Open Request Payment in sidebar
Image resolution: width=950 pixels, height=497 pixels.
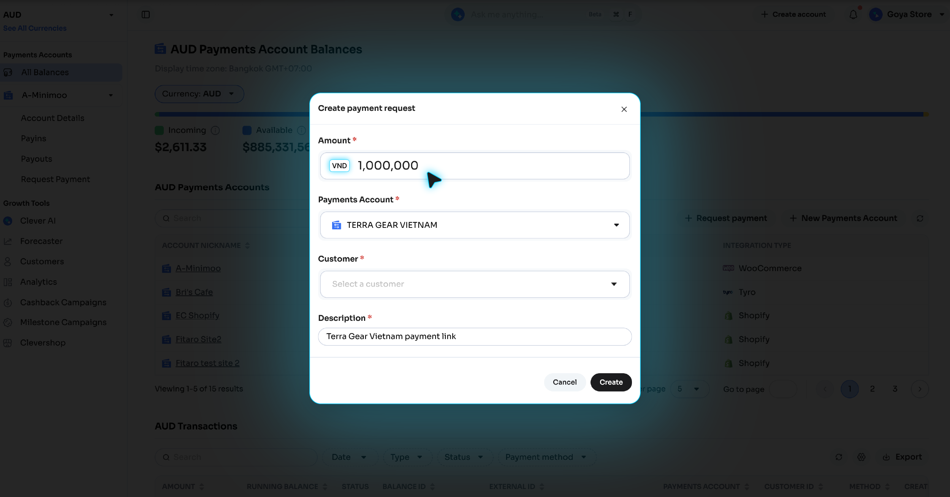[55, 179]
